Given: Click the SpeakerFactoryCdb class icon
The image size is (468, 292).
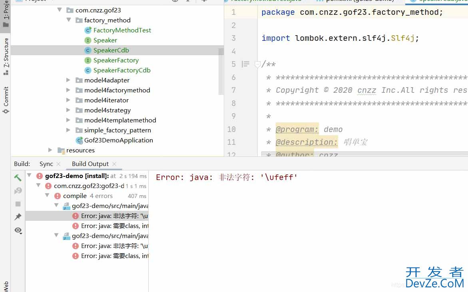Looking at the screenshot, I should coord(88,70).
